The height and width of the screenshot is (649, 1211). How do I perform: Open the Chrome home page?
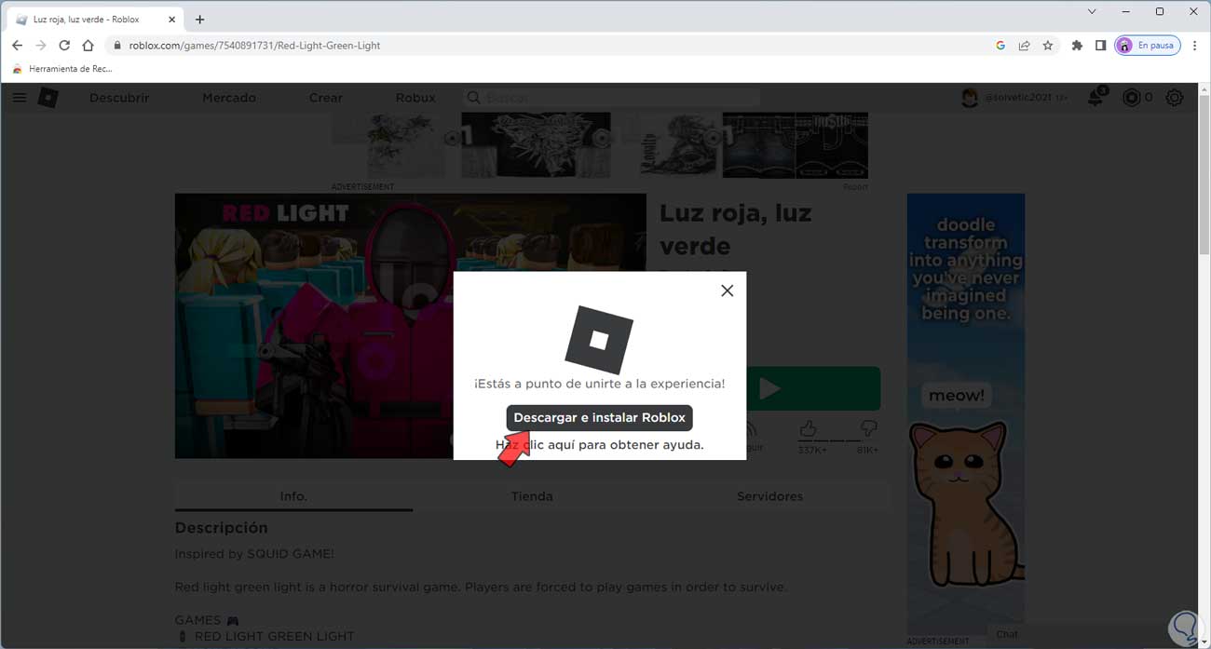(88, 45)
